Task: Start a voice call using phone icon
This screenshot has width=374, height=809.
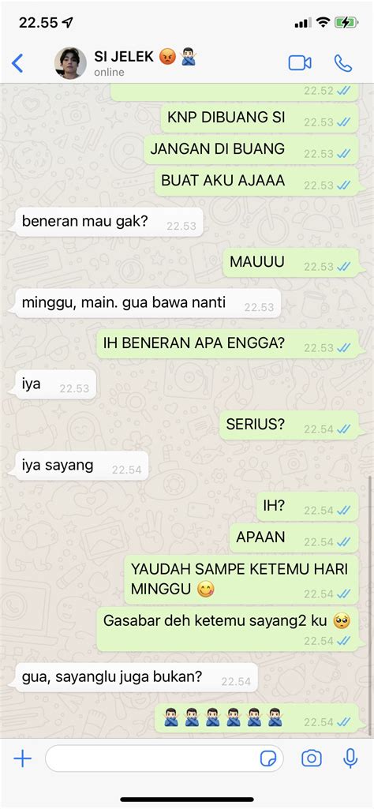Action: click(x=343, y=63)
